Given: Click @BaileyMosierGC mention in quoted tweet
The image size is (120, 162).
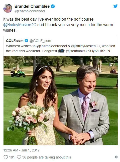Looking at the screenshot, I should (x=86, y=46).
